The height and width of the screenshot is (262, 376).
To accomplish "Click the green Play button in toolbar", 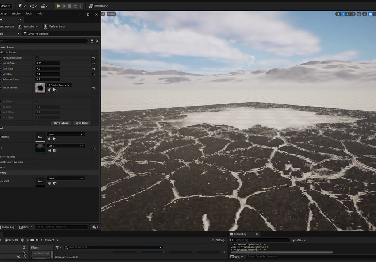I will (58, 6).
